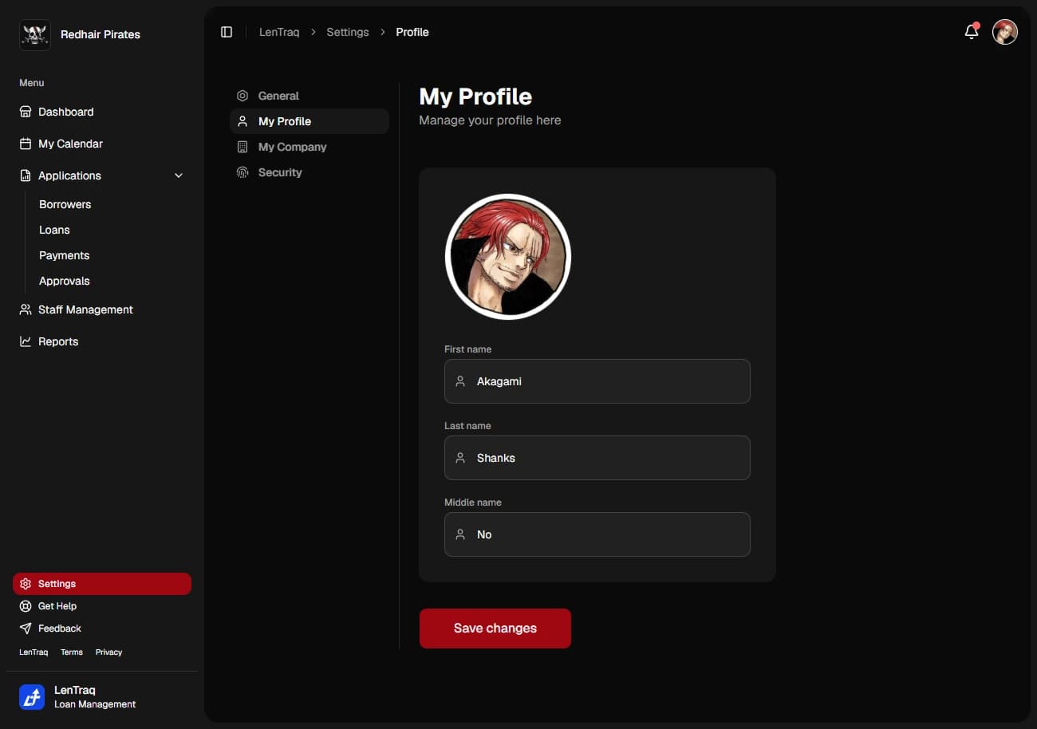Image resolution: width=1037 pixels, height=729 pixels.
Task: Click the Profile breadcrumb text
Action: pos(412,32)
